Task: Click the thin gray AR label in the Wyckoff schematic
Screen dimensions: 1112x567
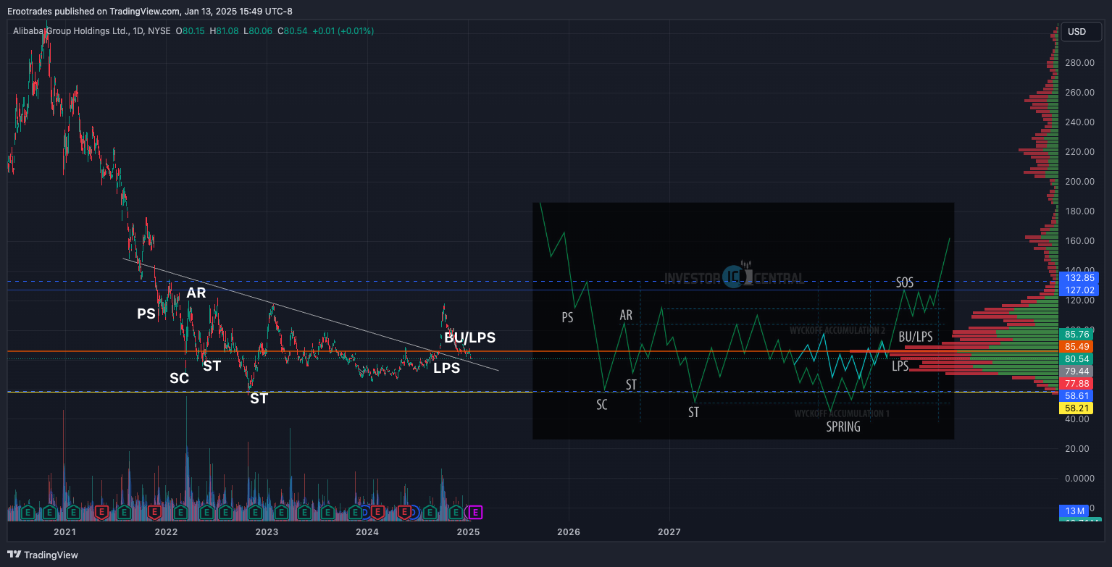Action: tap(626, 315)
